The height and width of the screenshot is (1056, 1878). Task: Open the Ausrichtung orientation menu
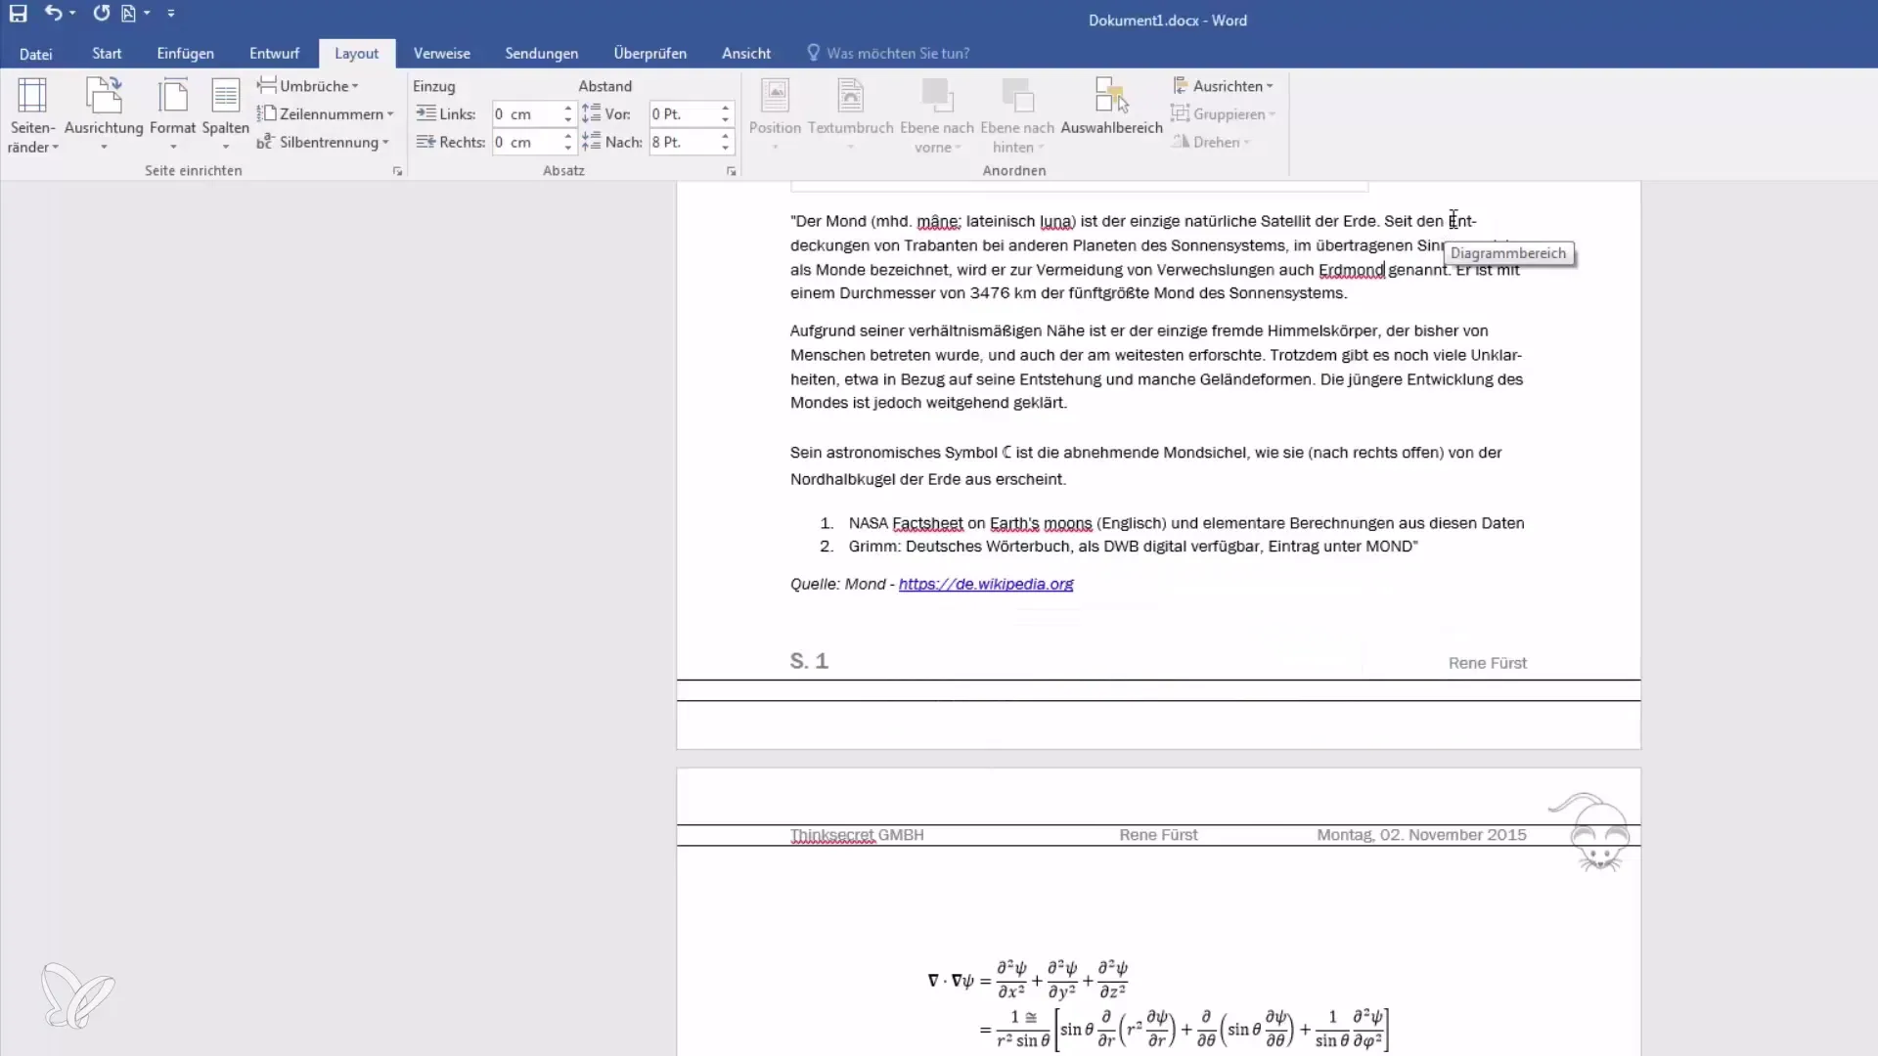coord(104,115)
